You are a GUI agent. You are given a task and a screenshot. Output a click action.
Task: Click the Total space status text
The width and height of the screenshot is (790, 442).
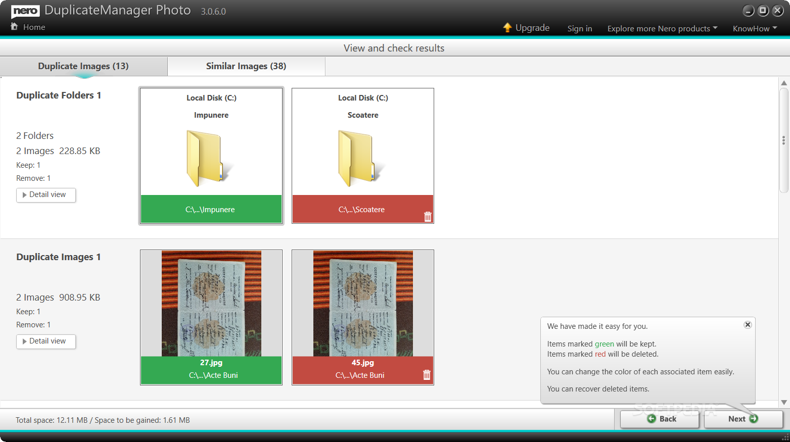tap(103, 420)
